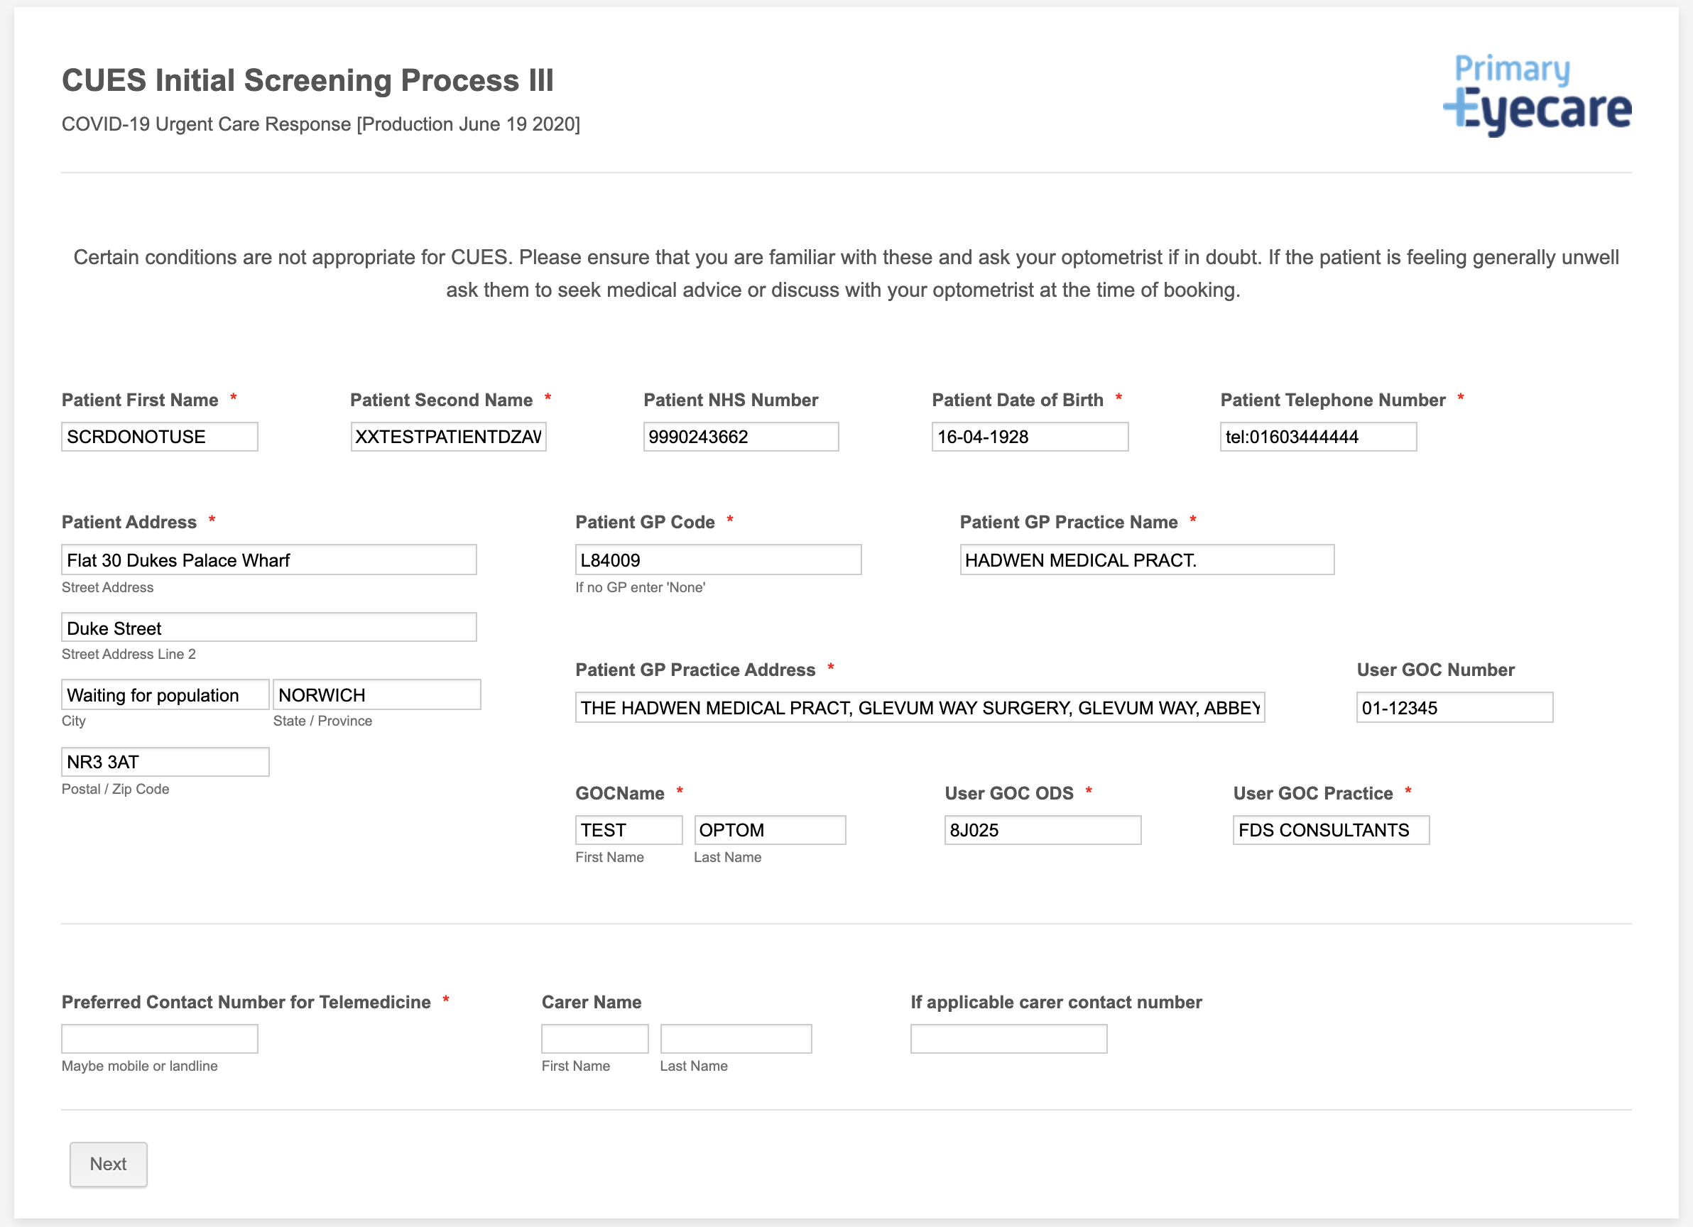
Task: Click the Preferred Contact Number for Telemedicine field
Action: click(x=159, y=1039)
